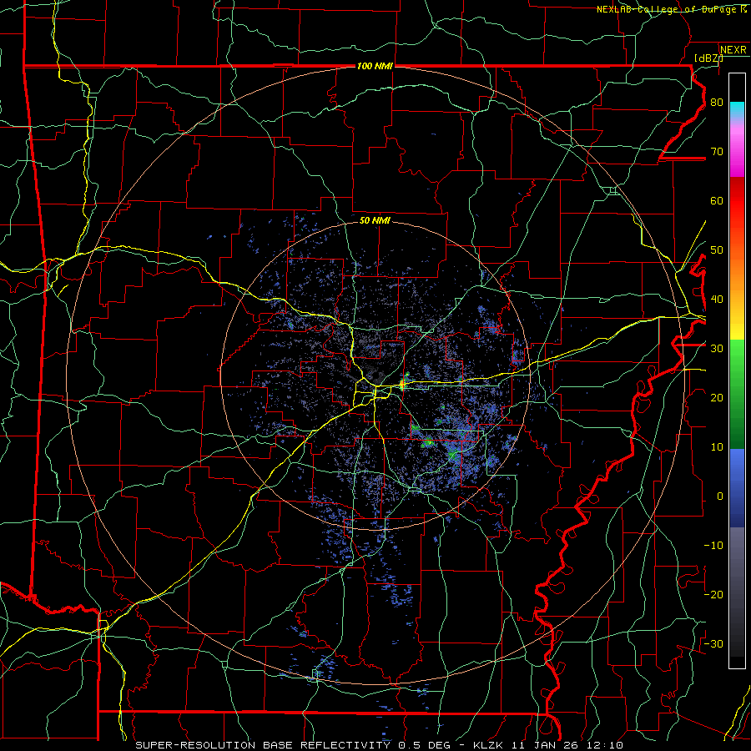
Task: Select the -10 value on dBZ scale
Action: 713,546
